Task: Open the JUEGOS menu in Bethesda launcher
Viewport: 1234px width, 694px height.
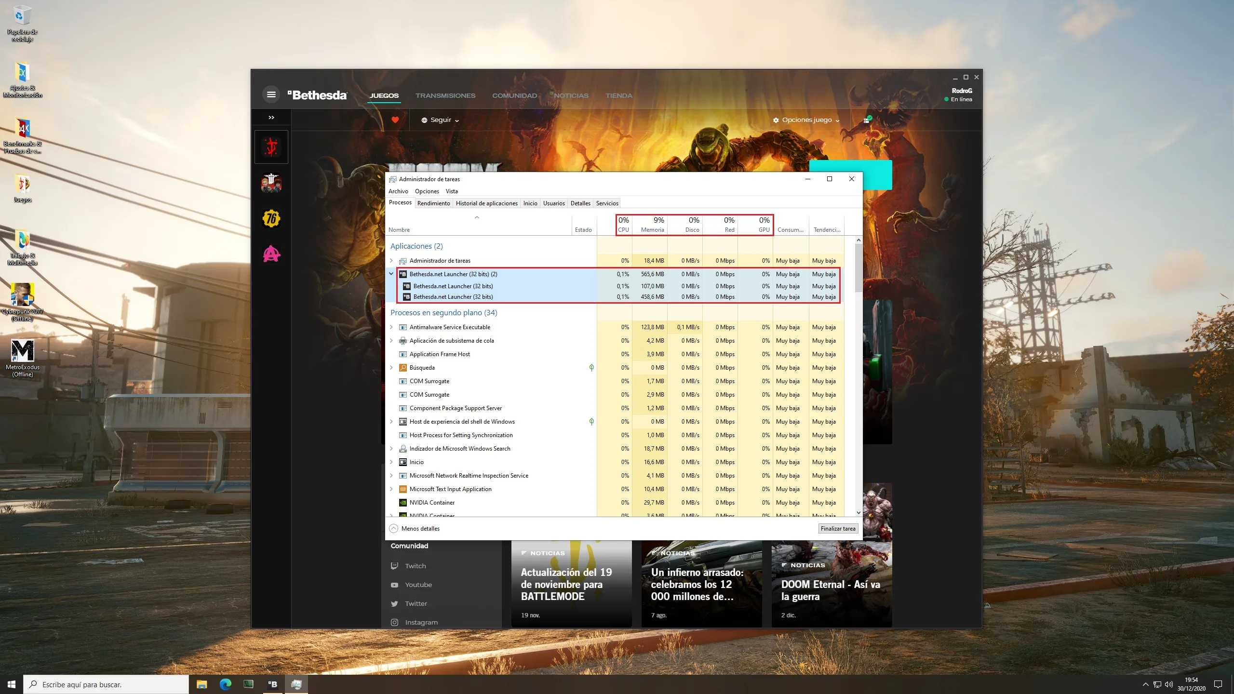Action: (x=383, y=95)
